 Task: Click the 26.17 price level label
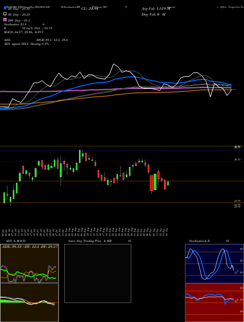tap(237, 160)
